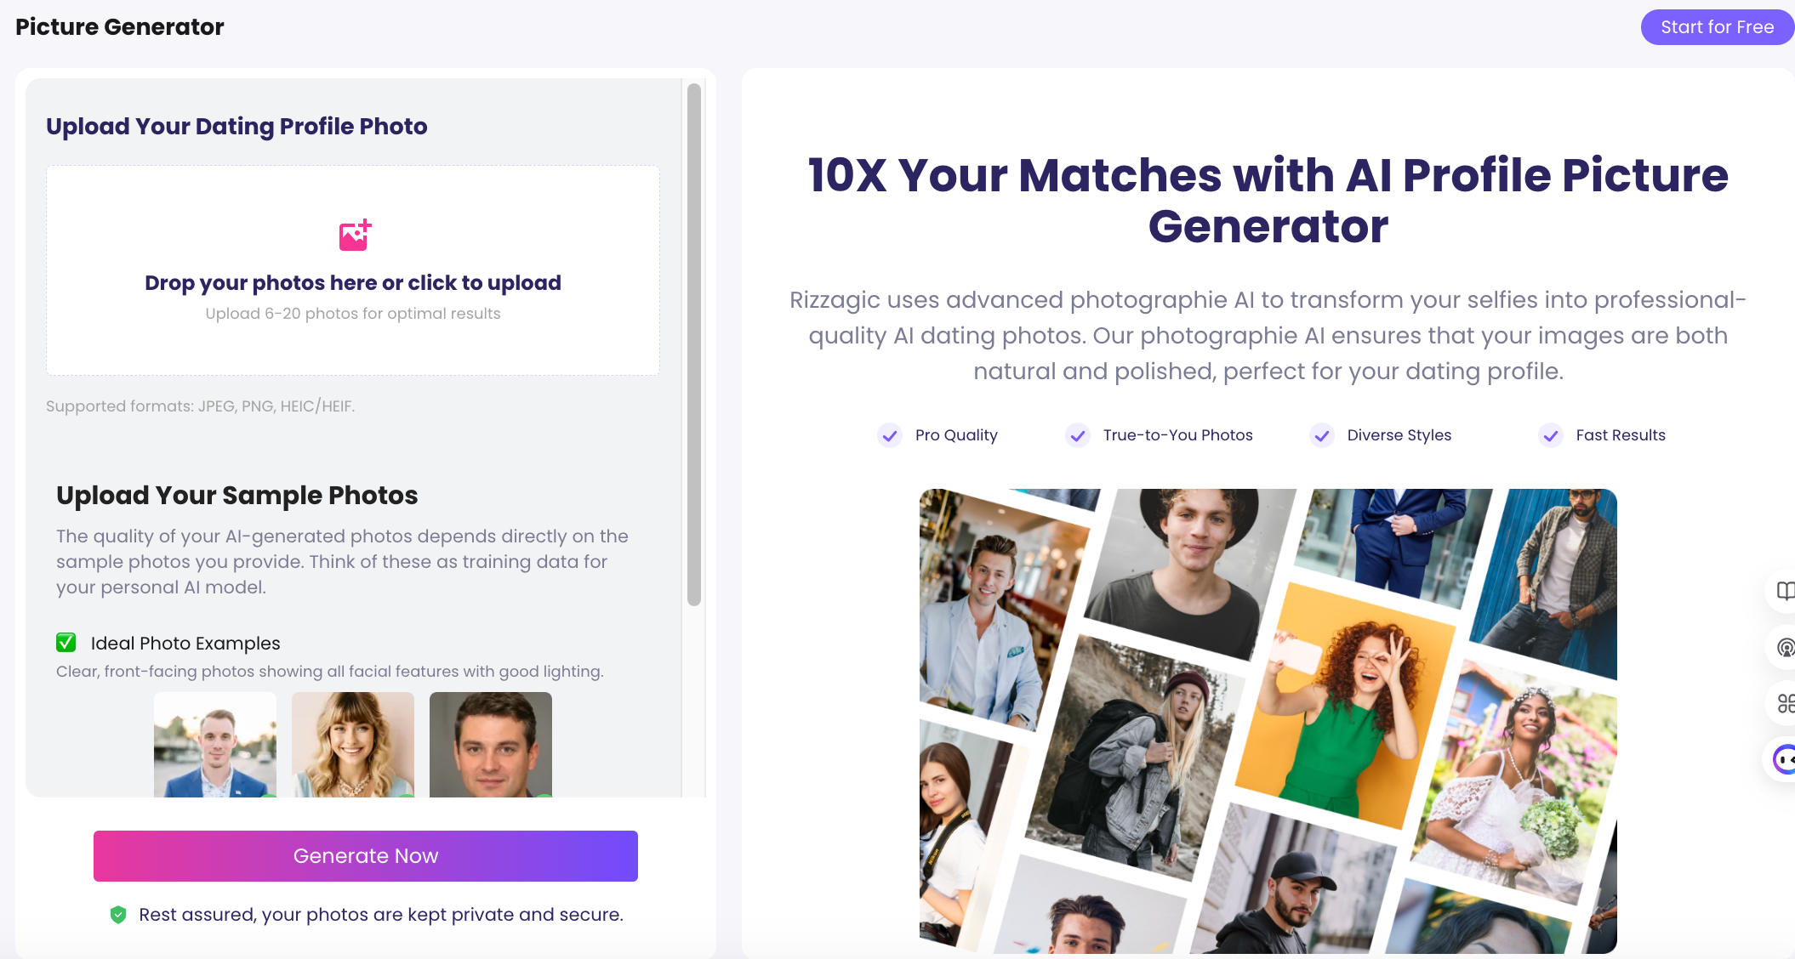Click the Pro Quality checkmark icon
Viewport: 1795px width, 959px height.
coord(890,435)
